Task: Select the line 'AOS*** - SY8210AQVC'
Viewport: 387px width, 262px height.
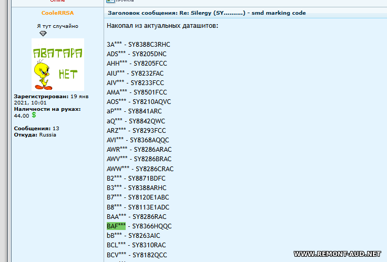Action: tap(139, 102)
